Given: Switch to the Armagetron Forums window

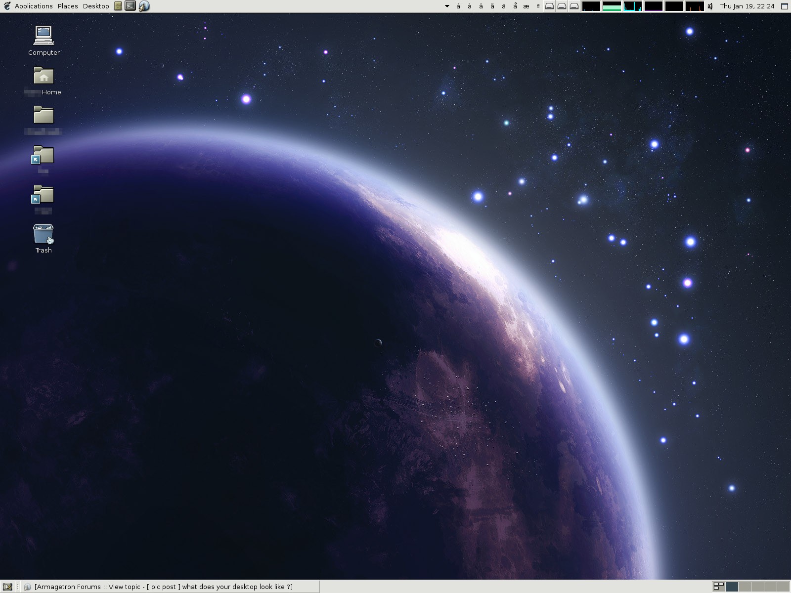Looking at the screenshot, I should pos(163,587).
